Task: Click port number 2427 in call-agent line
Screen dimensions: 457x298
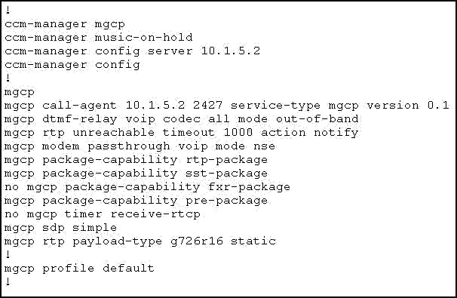Action: [208, 105]
